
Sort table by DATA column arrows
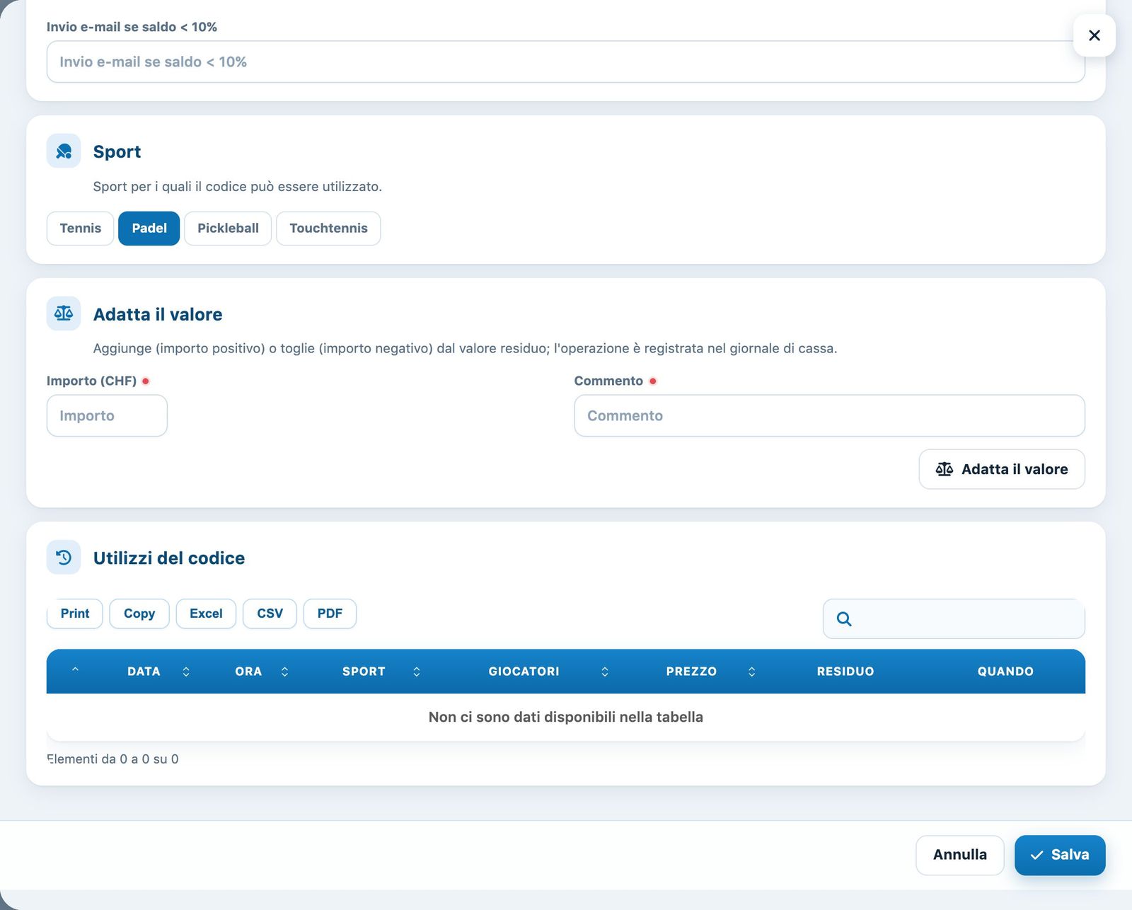(186, 672)
